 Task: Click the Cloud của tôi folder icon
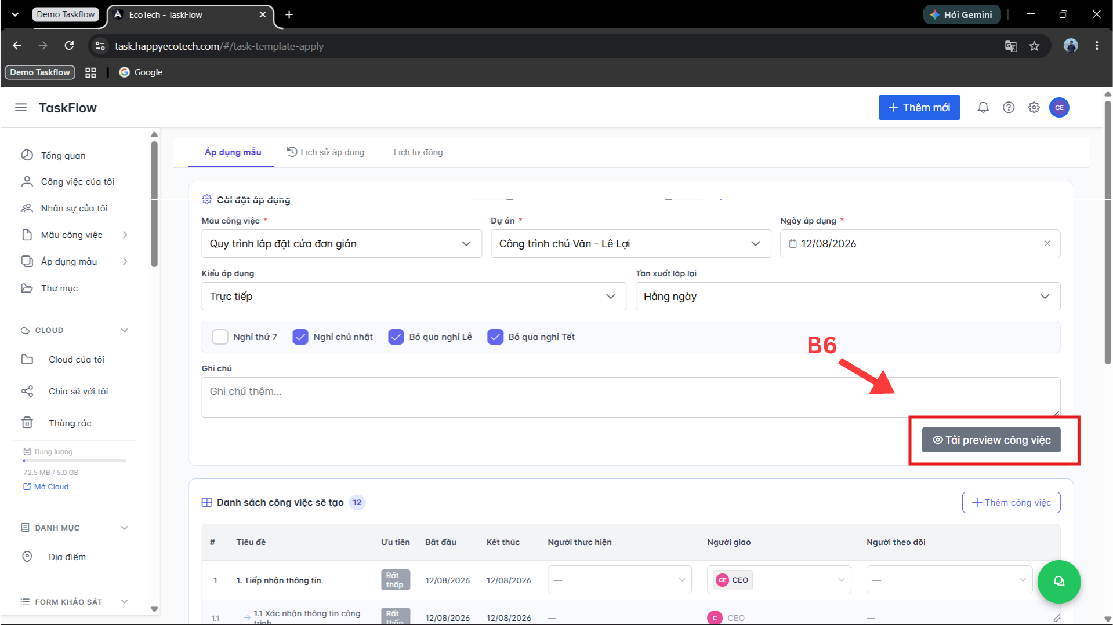[27, 359]
